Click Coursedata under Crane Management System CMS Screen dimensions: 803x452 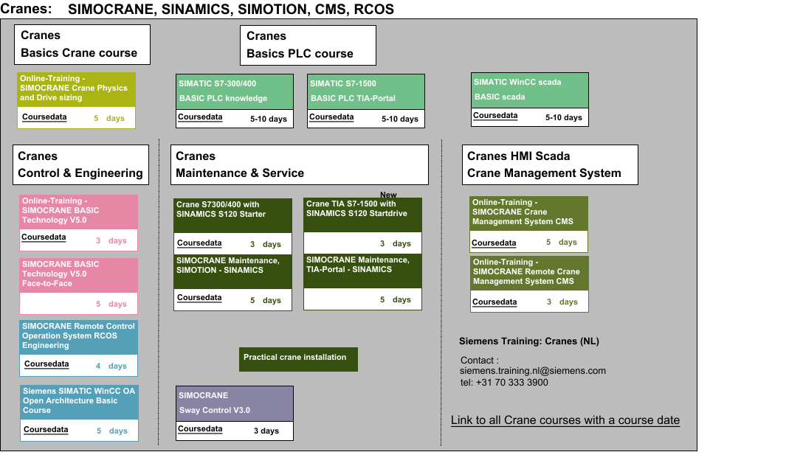(x=494, y=243)
